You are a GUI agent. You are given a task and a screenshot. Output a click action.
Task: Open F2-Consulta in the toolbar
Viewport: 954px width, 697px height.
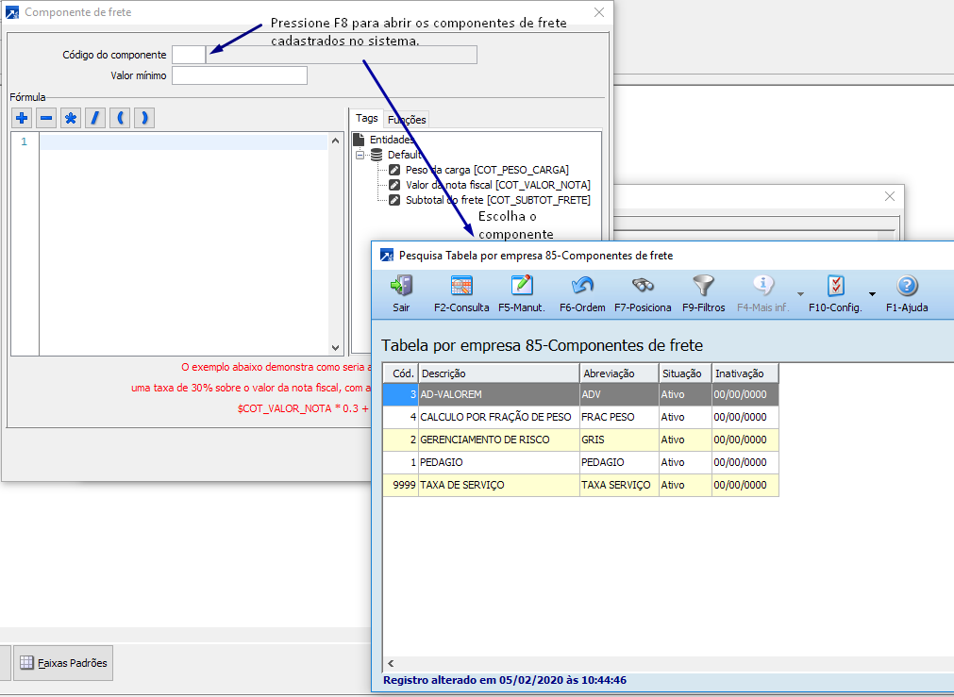tap(461, 287)
